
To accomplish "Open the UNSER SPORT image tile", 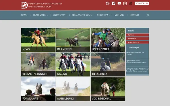I will (108, 40).
